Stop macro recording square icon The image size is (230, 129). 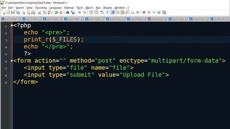pos(149,13)
